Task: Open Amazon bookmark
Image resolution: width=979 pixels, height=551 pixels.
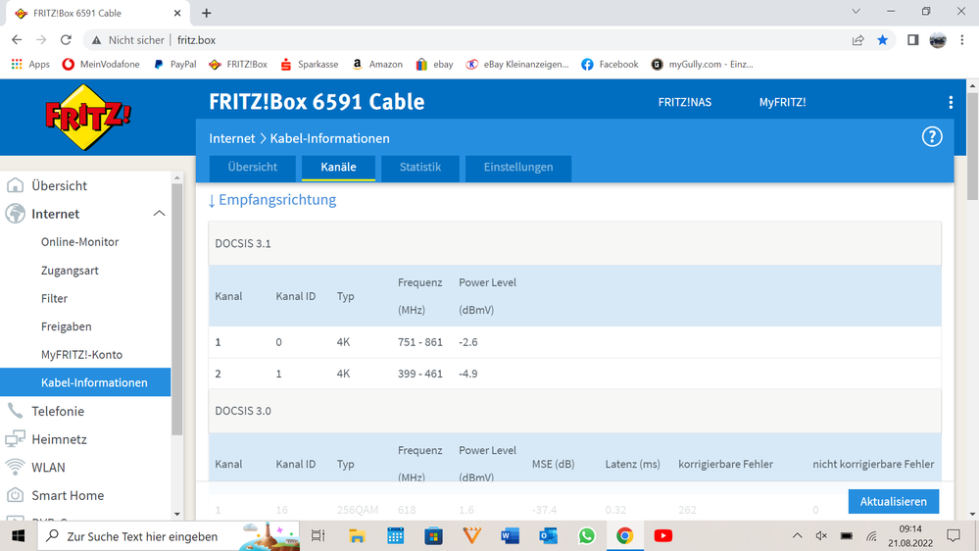Action: click(x=377, y=65)
